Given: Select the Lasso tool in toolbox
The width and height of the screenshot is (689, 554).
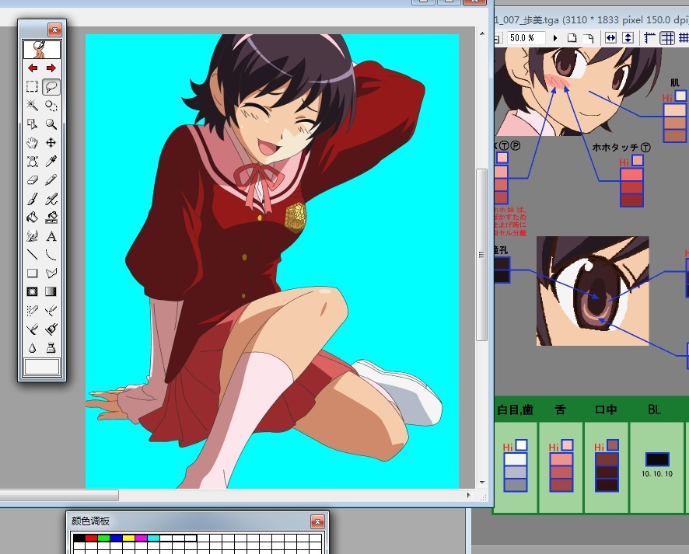Looking at the screenshot, I should 51,87.
